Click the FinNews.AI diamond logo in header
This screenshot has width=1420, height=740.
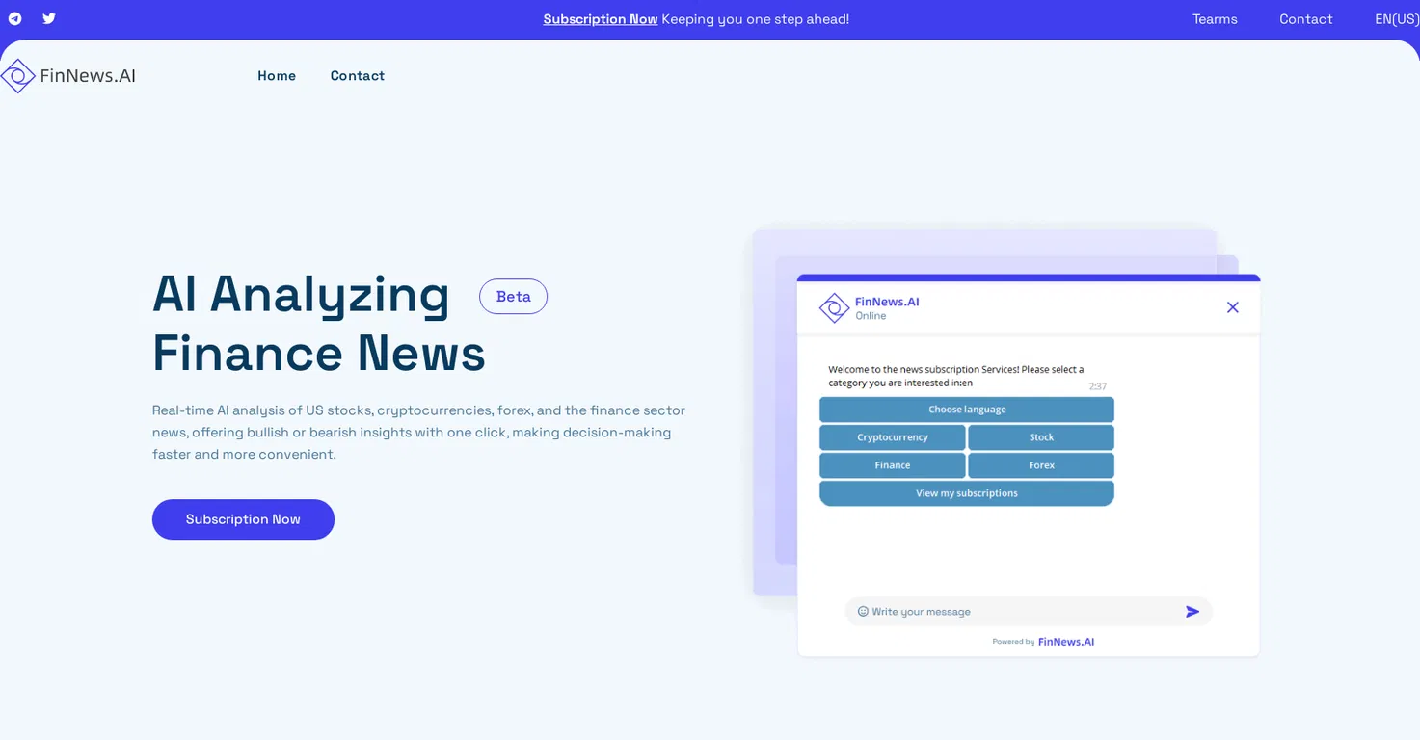17,76
